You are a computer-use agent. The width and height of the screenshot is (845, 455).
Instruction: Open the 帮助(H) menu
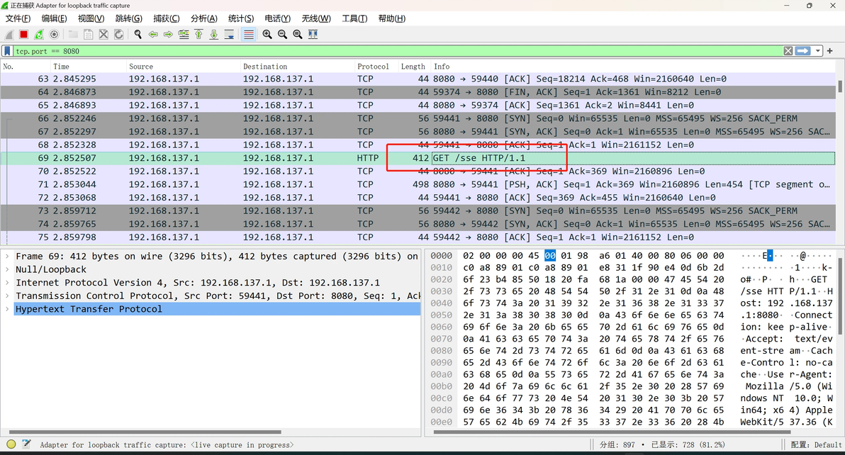392,18
